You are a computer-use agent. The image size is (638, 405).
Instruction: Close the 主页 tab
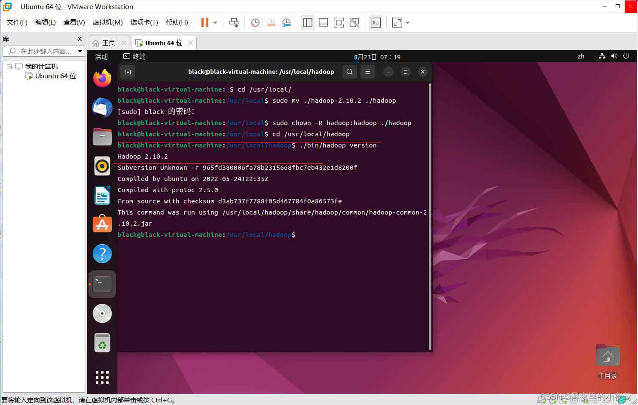(124, 43)
